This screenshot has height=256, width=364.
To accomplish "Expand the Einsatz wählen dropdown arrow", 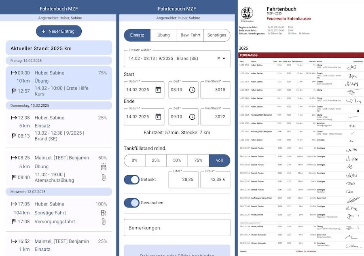I will click(224, 58).
